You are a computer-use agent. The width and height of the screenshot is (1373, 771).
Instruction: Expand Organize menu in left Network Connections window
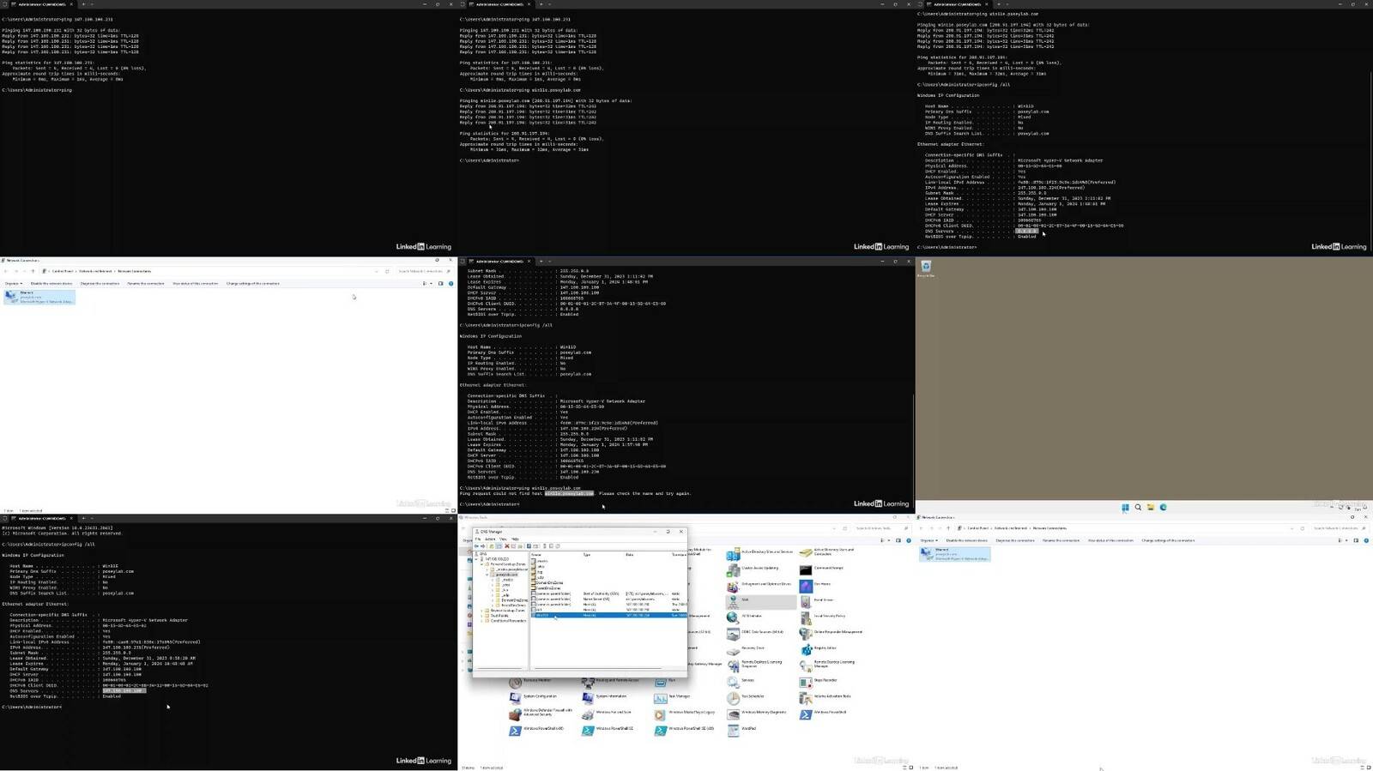pos(14,283)
